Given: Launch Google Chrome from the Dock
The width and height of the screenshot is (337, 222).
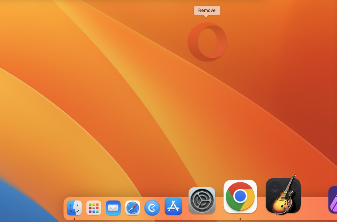Looking at the screenshot, I should click(240, 196).
